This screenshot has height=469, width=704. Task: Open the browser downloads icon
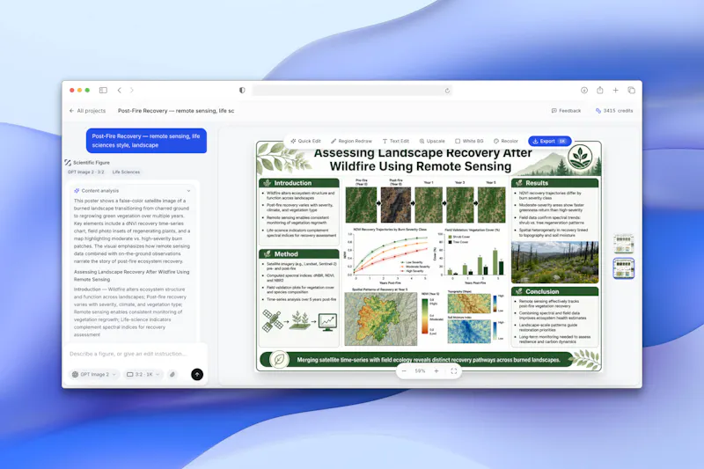[584, 91]
